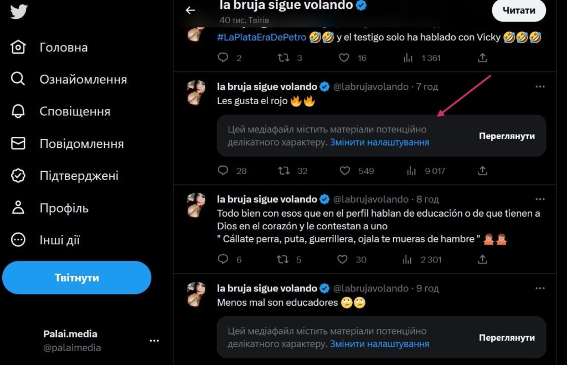
Task: Open more options for "Les gusta el rojo" tweet
Action: point(540,86)
